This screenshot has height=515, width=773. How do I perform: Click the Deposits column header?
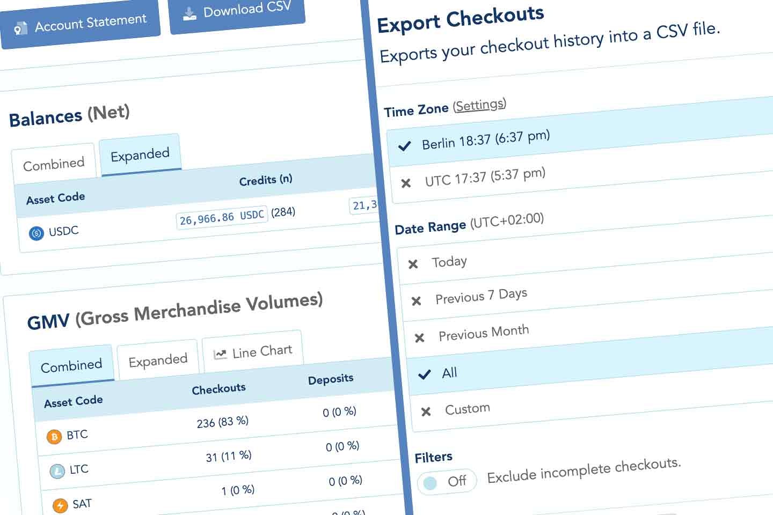(x=331, y=379)
